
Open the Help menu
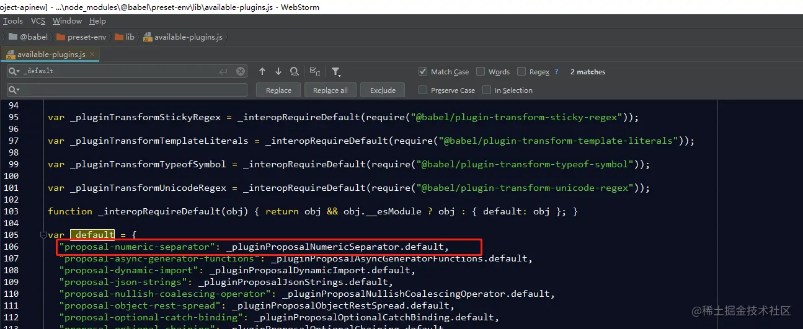(x=97, y=21)
